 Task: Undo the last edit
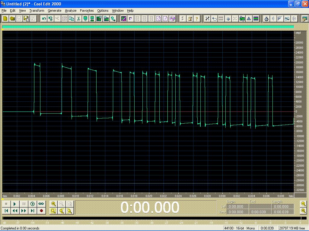pyautogui.click(x=44, y=19)
